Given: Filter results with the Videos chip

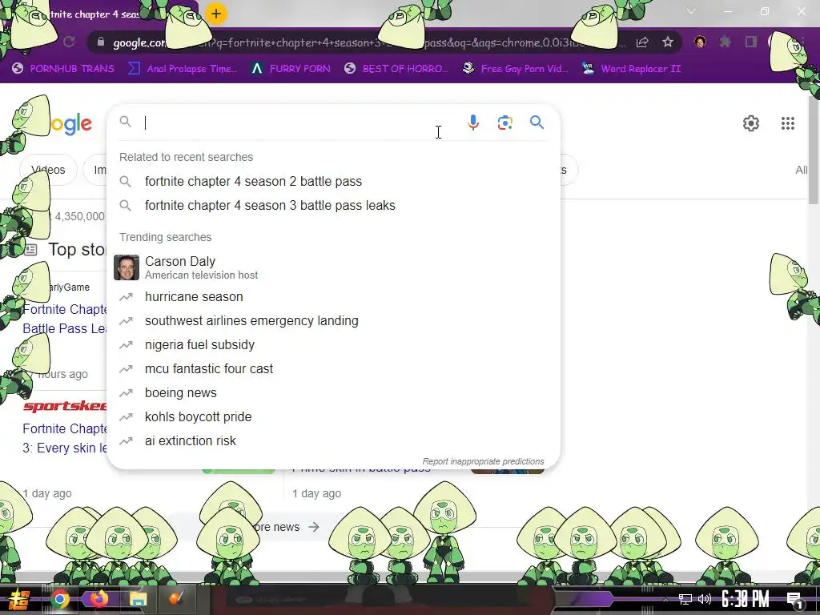Looking at the screenshot, I should click(x=48, y=170).
